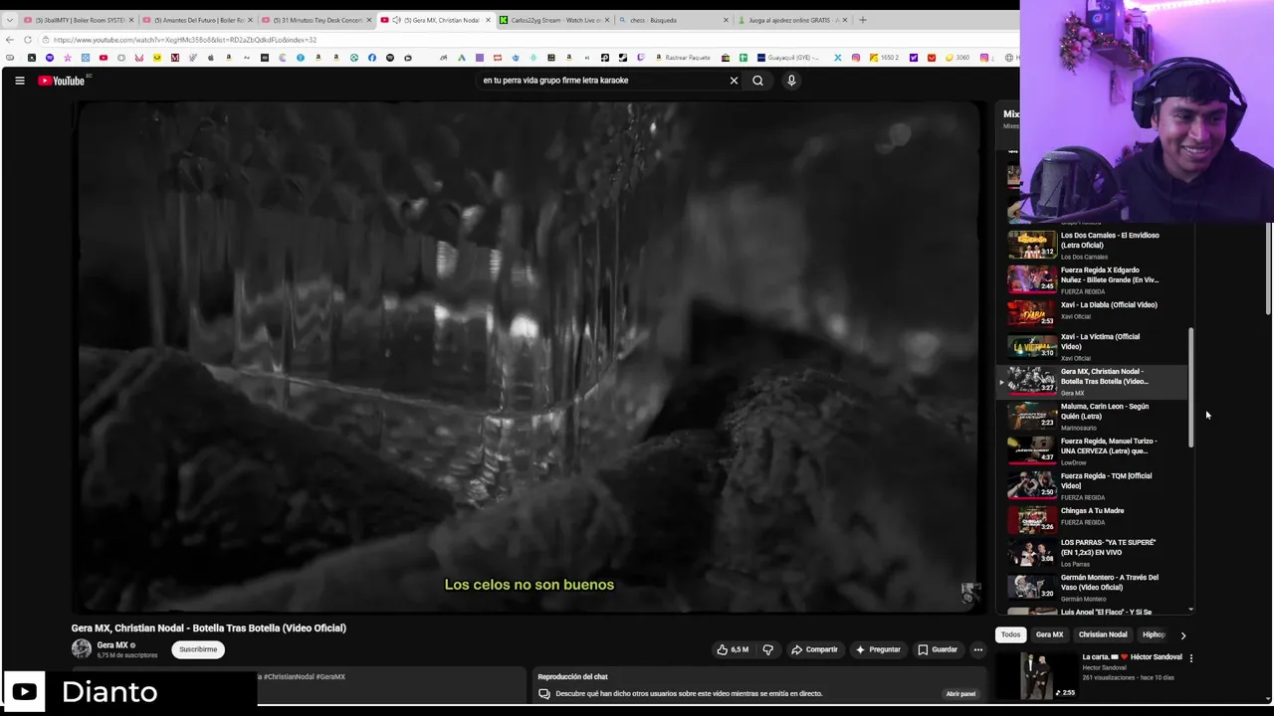1274x716 pixels.
Task: Open the red YouTube bookmark icon
Action: pyautogui.click(x=103, y=58)
